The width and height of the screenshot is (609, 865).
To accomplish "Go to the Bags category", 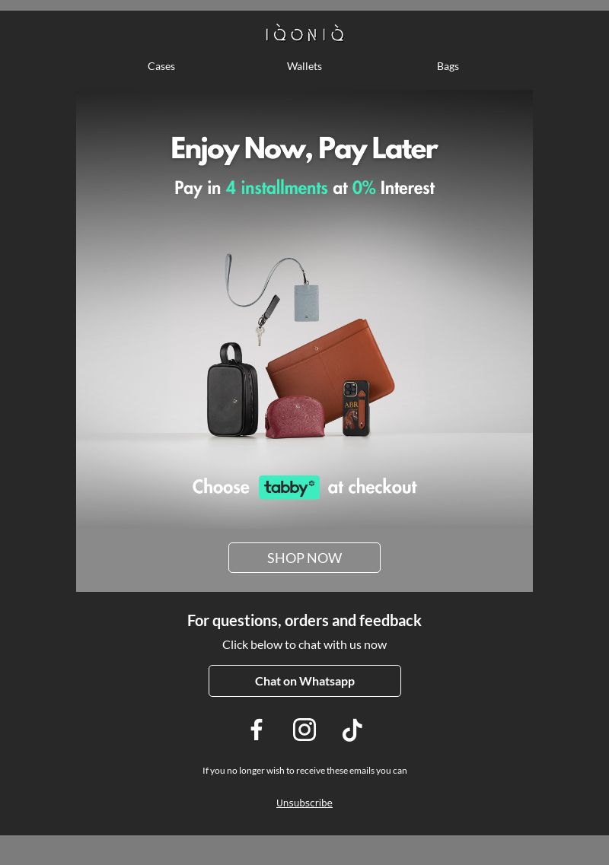I will pyautogui.click(x=448, y=66).
